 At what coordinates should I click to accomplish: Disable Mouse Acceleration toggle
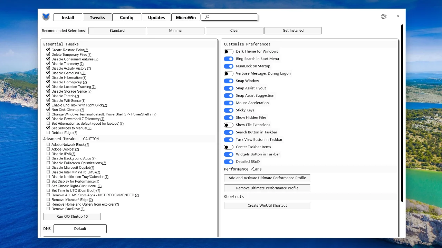click(x=229, y=103)
